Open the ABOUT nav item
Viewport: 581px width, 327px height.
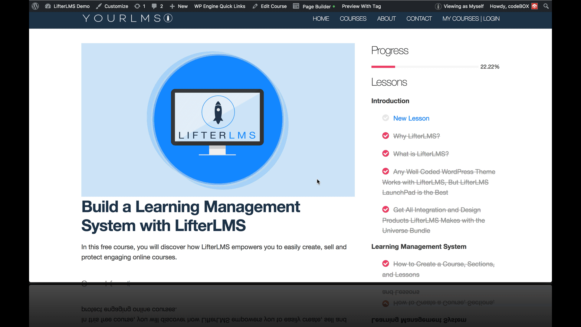(386, 18)
